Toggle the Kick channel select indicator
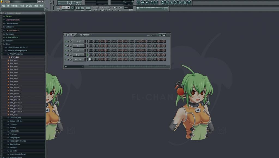Viewport: 279px width, 158px height. click(x=87, y=41)
